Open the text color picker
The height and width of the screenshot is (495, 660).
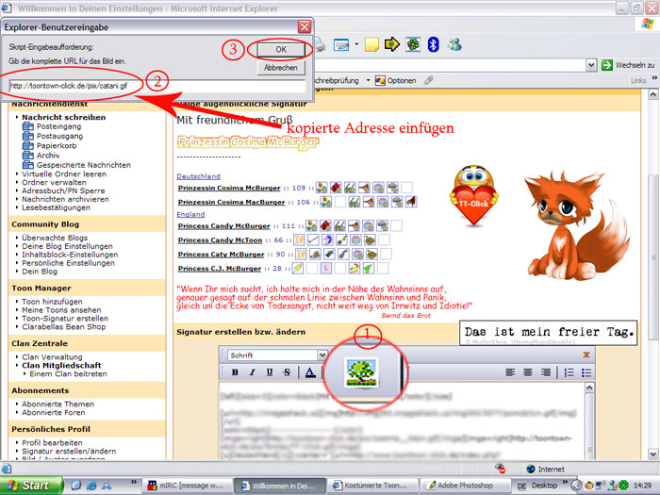310,372
